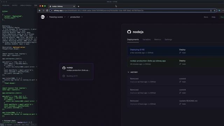This screenshot has height=126, width=224.
Task: Open the freezing-scene project dropdown
Action: pos(57,17)
